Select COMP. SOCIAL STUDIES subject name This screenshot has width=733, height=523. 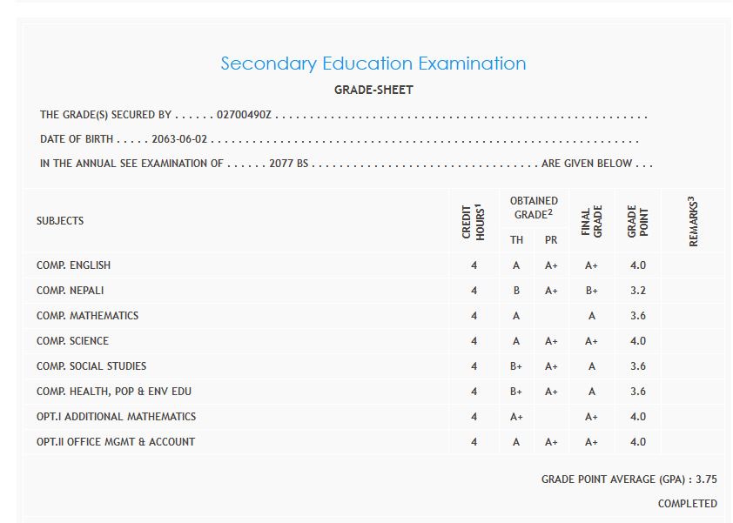[x=91, y=366]
